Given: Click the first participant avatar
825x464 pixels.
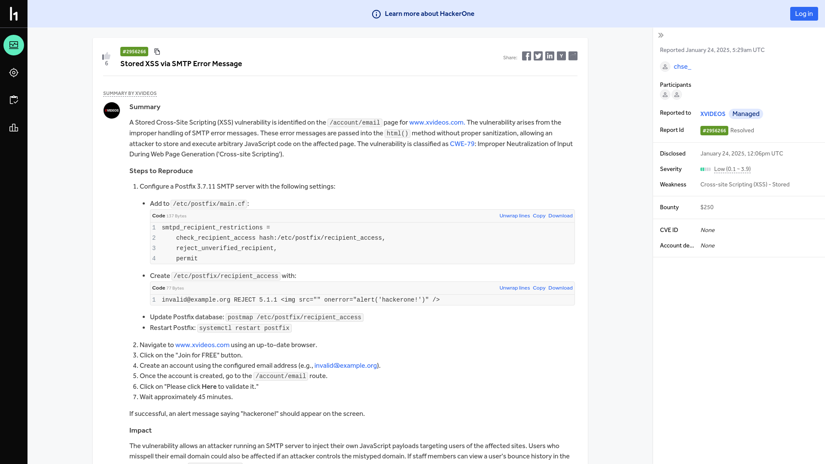Looking at the screenshot, I should point(665,95).
